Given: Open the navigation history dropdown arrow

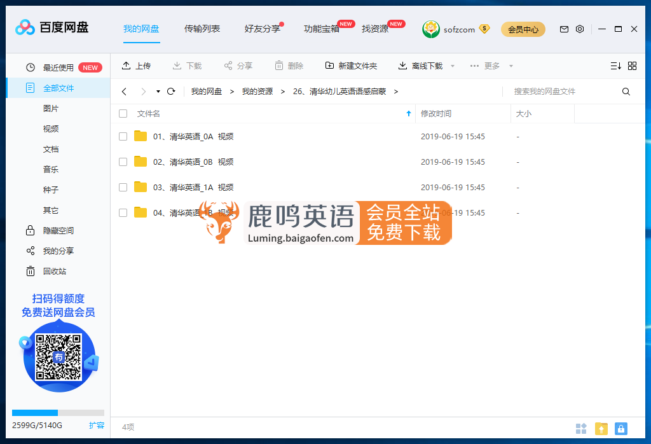Looking at the screenshot, I should 158,92.
